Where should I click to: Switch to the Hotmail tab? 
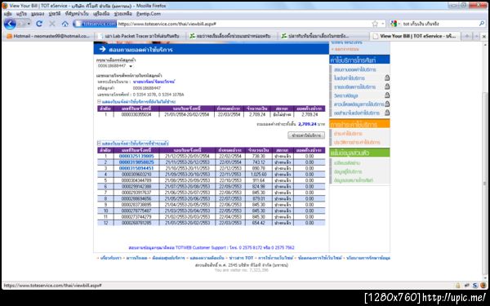[48, 36]
